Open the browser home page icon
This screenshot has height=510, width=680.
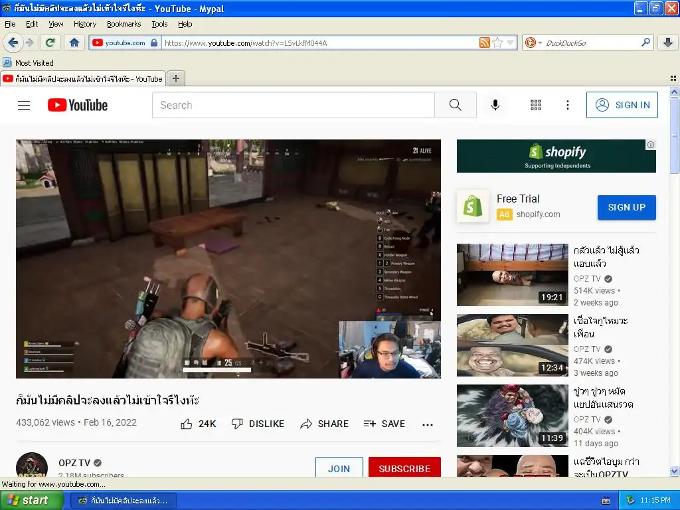74,42
